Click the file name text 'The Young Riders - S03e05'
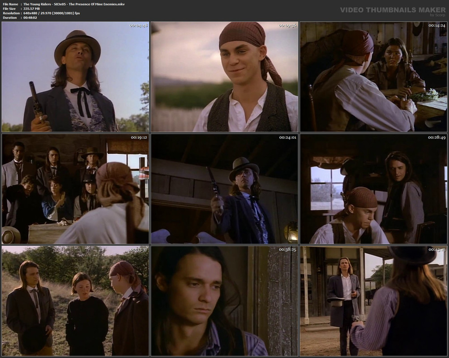 click(x=44, y=4)
